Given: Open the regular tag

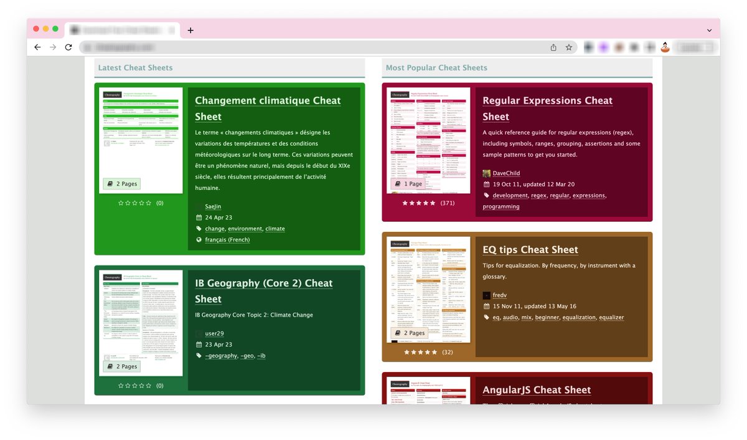Looking at the screenshot, I should click(x=560, y=196).
